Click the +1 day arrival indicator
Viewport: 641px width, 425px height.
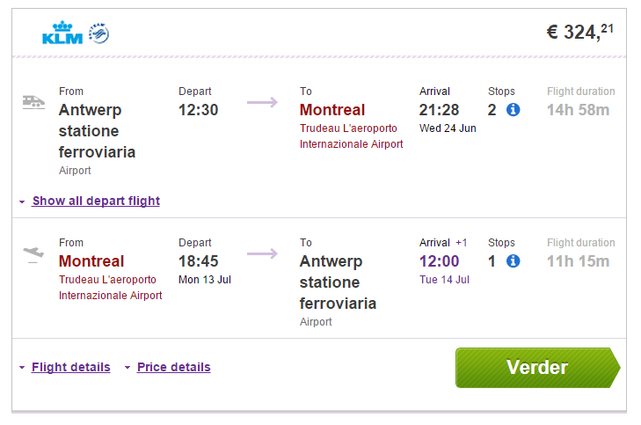[x=461, y=243]
